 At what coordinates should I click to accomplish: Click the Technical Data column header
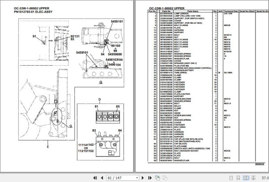(x=231, y=11)
